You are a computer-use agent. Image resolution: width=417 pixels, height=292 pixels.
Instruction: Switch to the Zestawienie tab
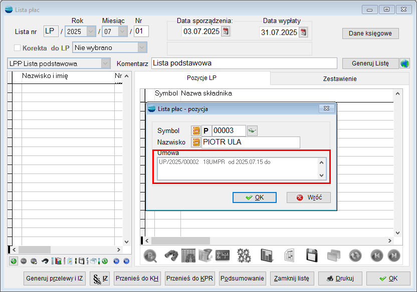(340, 79)
